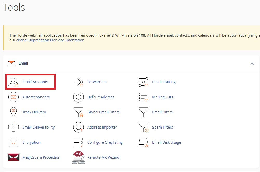Click the Configure Greylisting checklist icon
260x172 pixels.
(78, 142)
